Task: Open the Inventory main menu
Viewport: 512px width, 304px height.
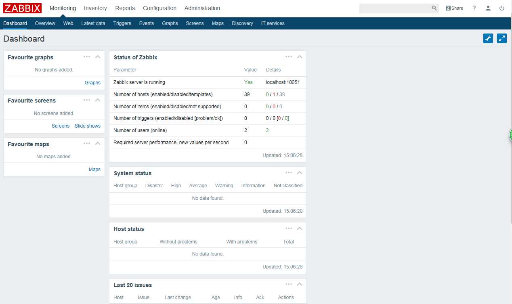Action: pyautogui.click(x=95, y=8)
